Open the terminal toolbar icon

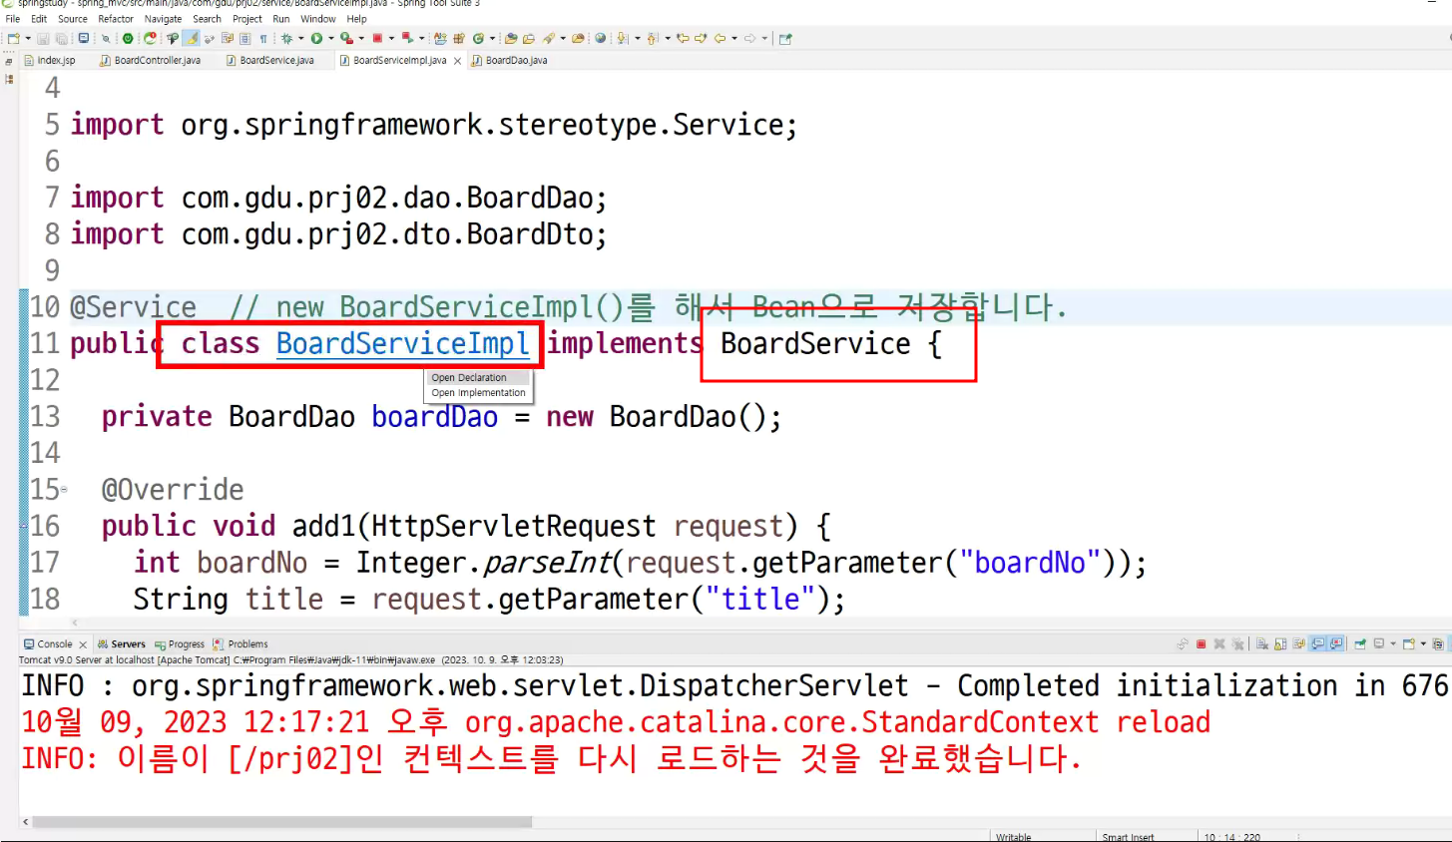point(84,39)
